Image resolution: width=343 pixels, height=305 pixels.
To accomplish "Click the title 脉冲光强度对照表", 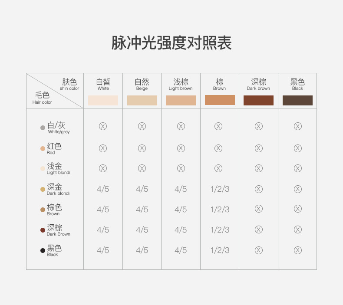I will (x=171, y=43).
